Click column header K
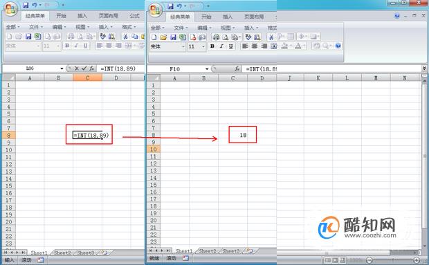Viewport: 429px width, 265px height. 318,78
